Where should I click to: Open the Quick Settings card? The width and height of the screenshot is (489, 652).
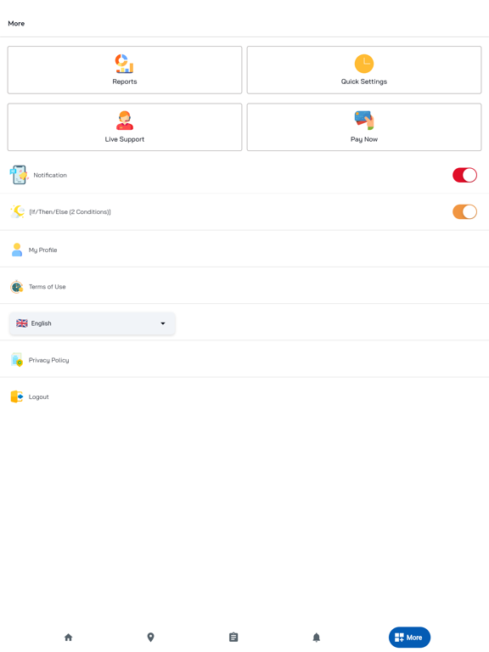point(364,70)
